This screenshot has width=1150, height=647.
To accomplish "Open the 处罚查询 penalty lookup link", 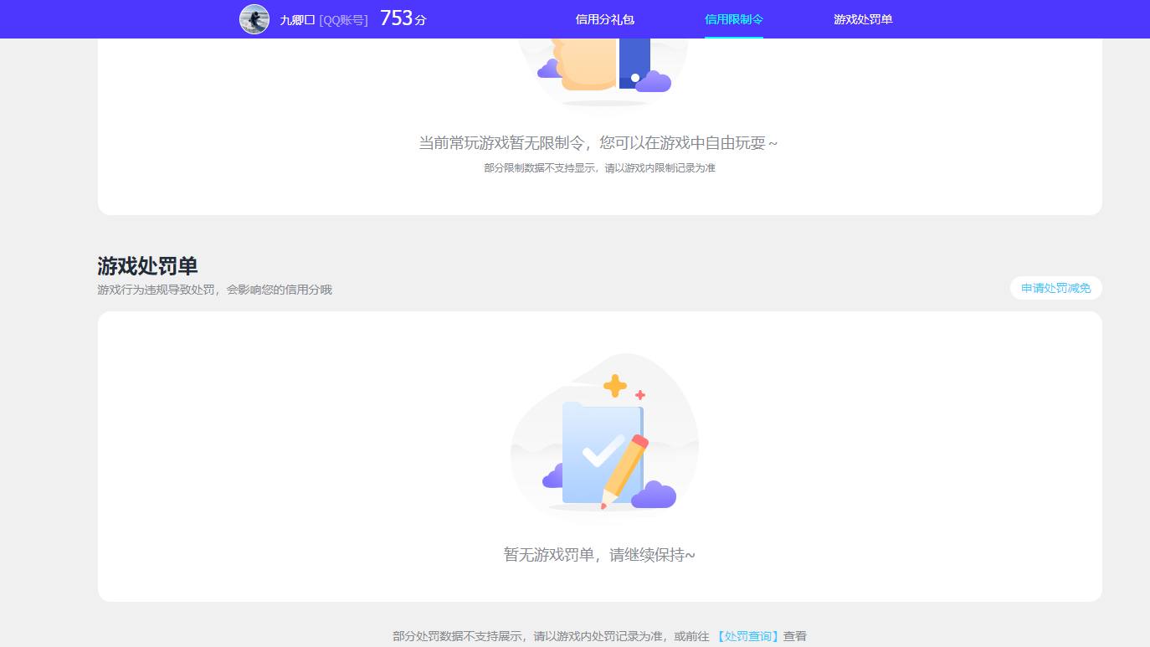I will click(x=747, y=636).
